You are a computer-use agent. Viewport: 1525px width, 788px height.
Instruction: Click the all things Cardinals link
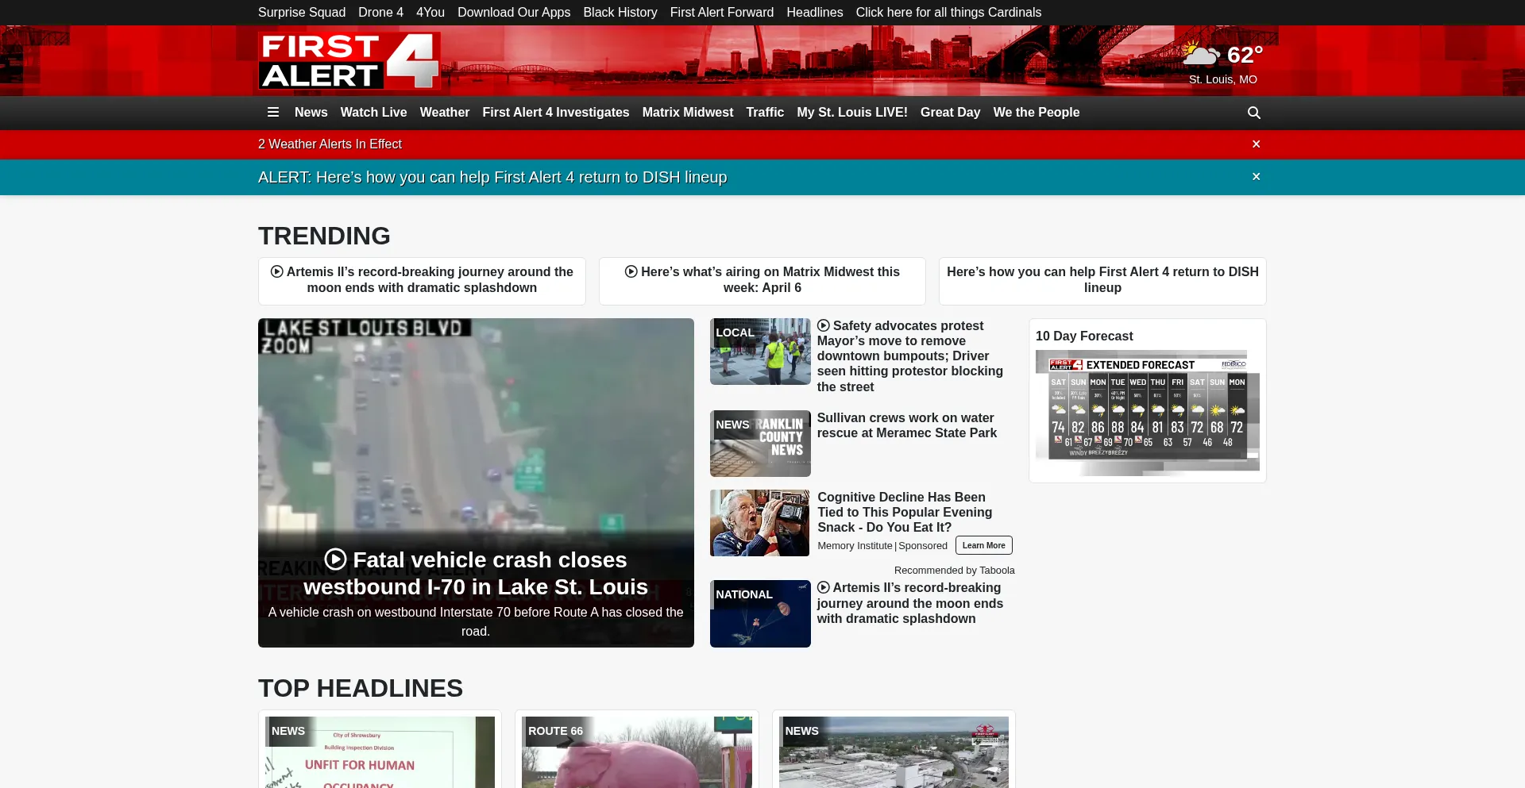(x=948, y=13)
